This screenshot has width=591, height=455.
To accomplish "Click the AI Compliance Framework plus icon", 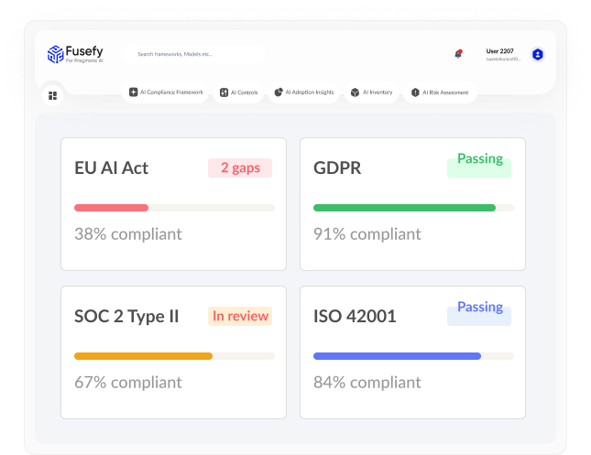I will [x=134, y=92].
